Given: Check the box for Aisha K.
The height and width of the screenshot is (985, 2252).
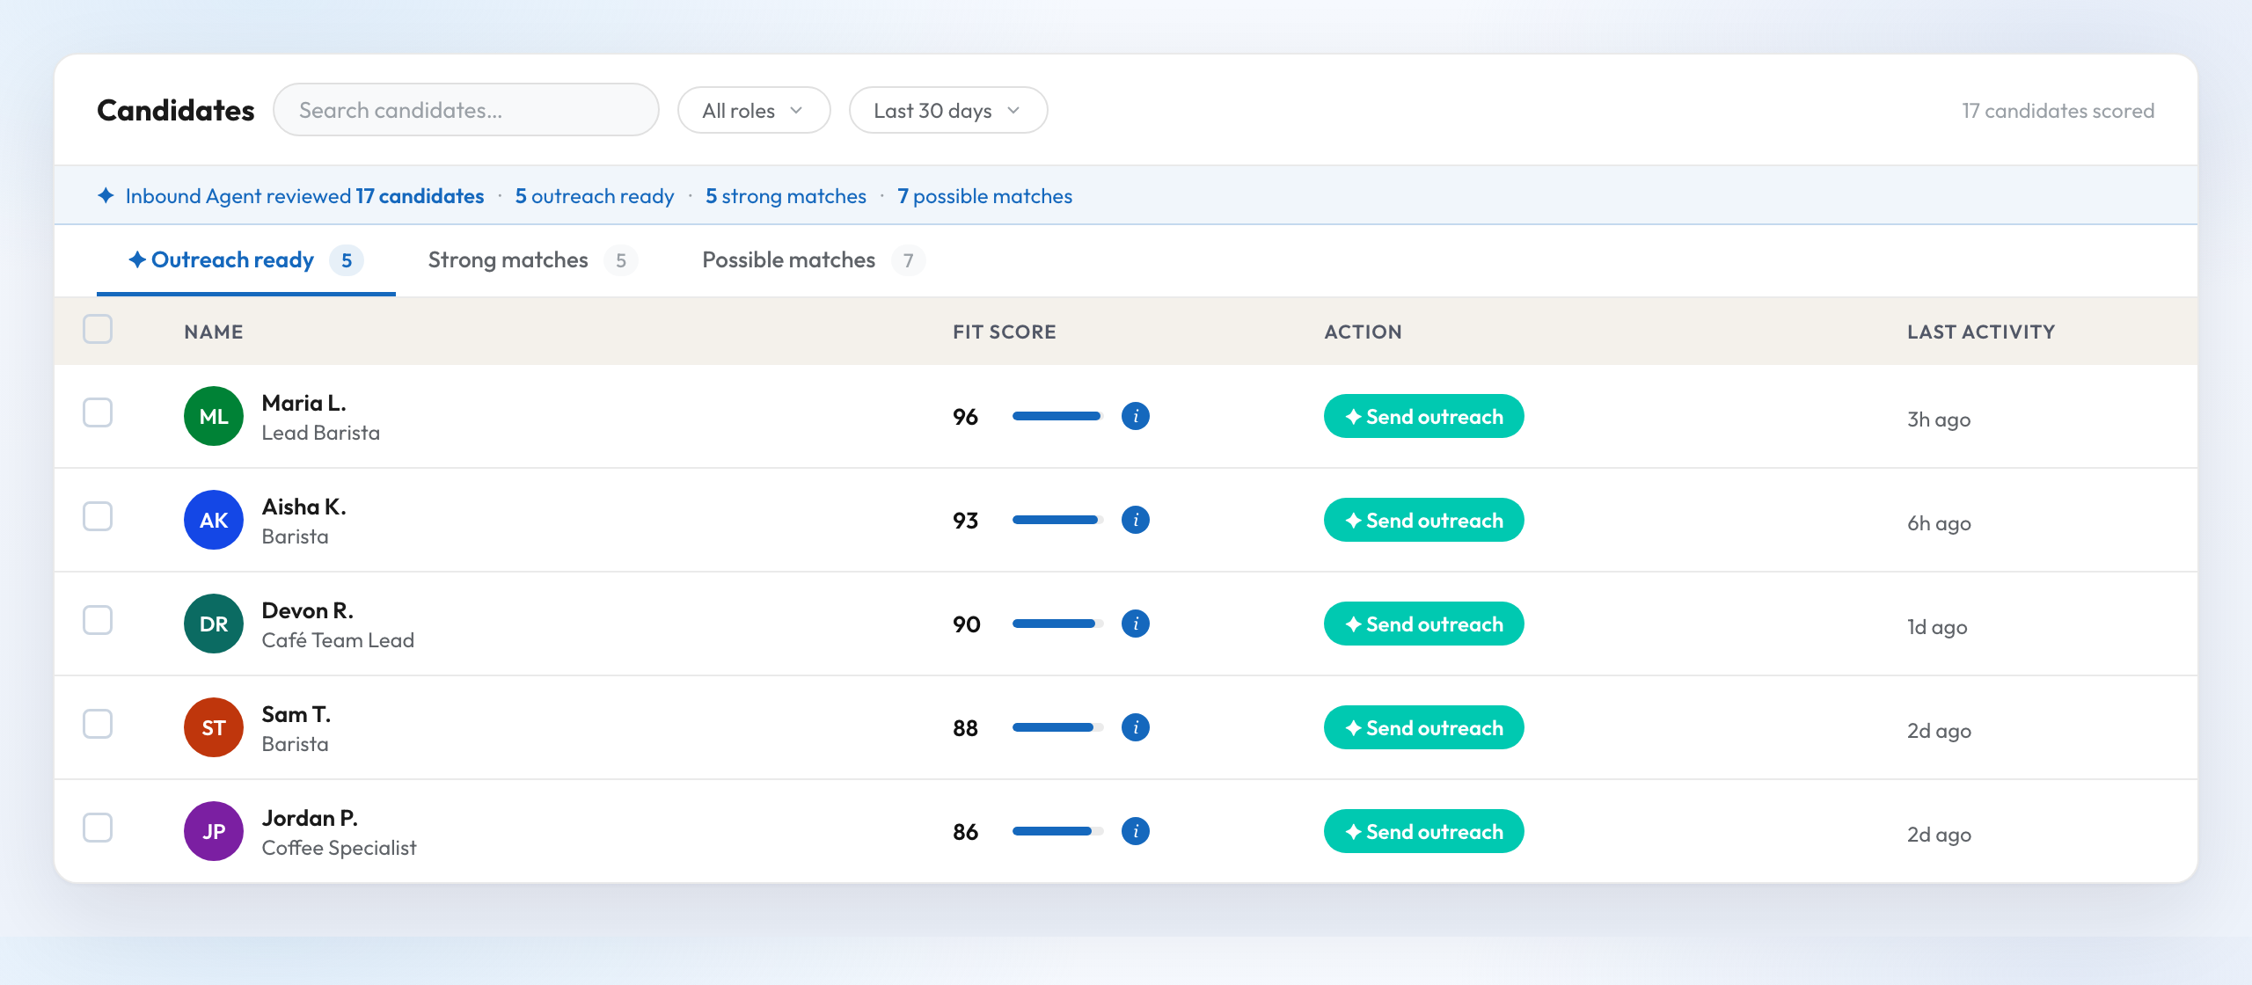Looking at the screenshot, I should point(98,516).
